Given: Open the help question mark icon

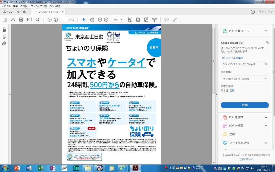Looking at the screenshot, I should click(252, 12).
